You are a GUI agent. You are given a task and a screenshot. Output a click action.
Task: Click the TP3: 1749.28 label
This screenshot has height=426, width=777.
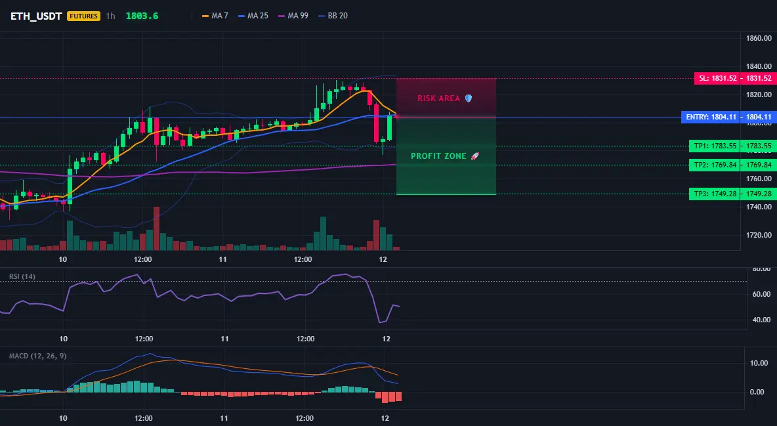[715, 194]
